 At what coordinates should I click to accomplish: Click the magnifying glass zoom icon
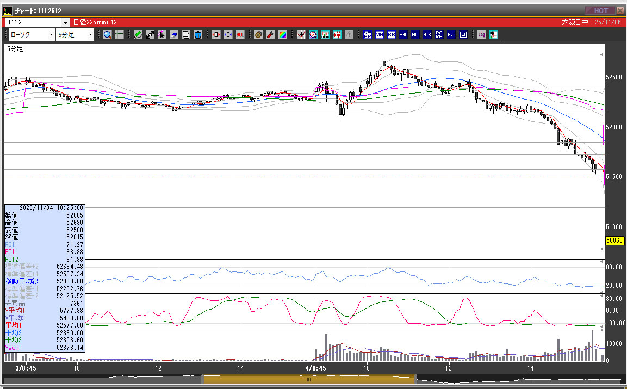tap(107, 35)
